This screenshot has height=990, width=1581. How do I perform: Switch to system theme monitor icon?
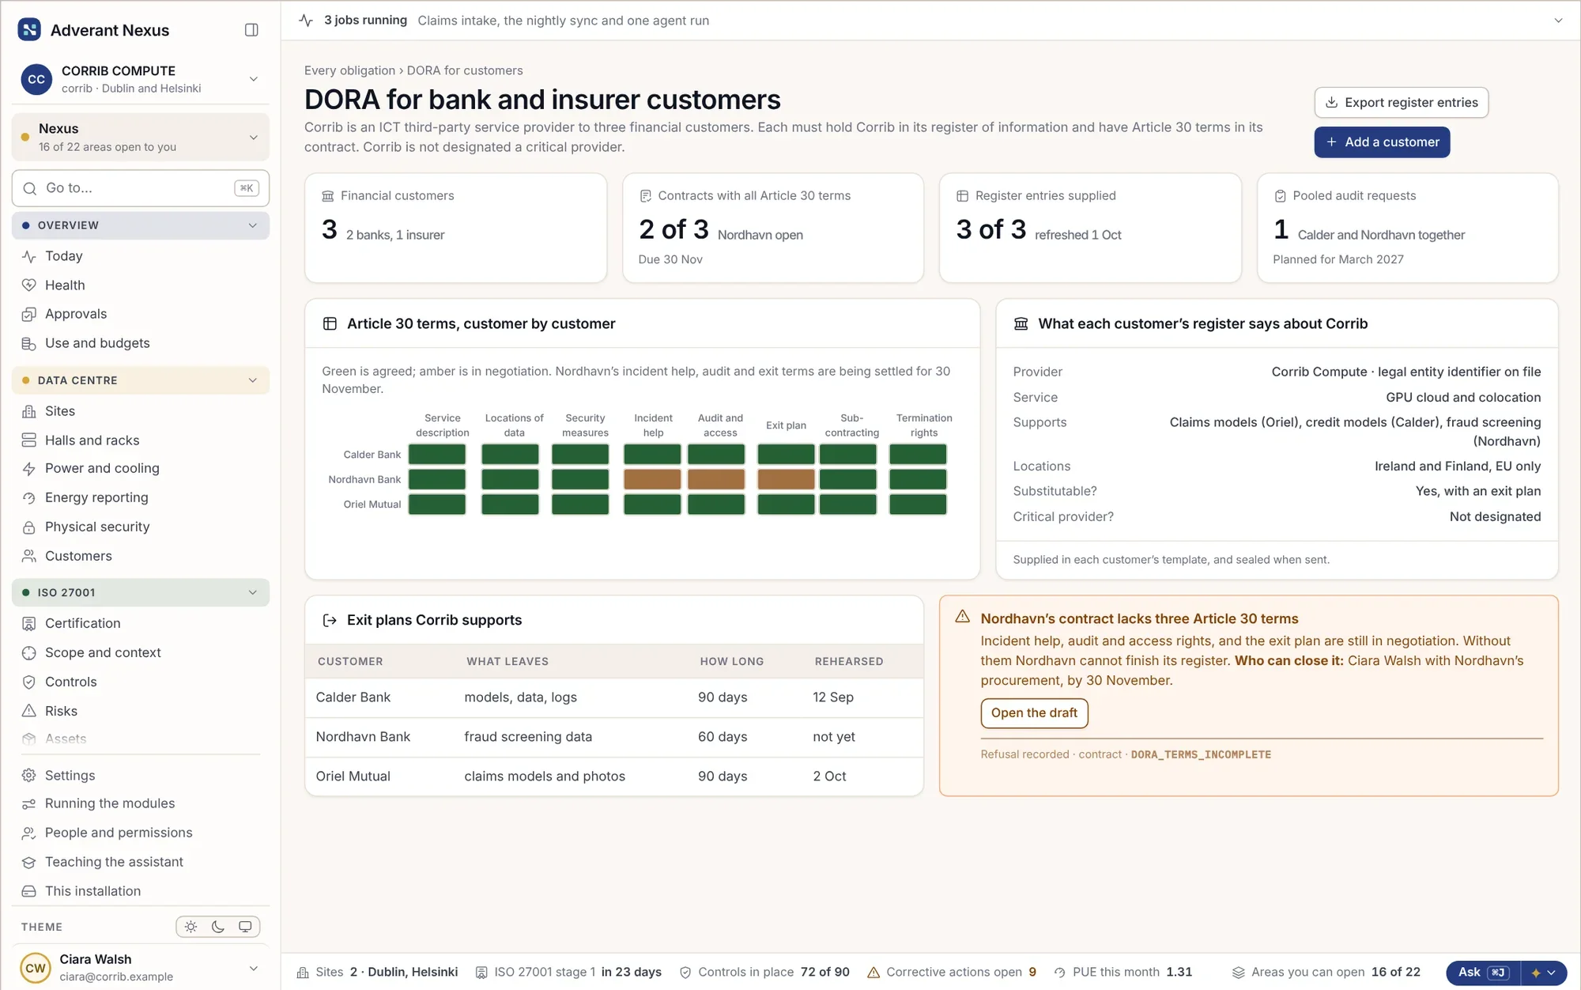click(x=245, y=927)
